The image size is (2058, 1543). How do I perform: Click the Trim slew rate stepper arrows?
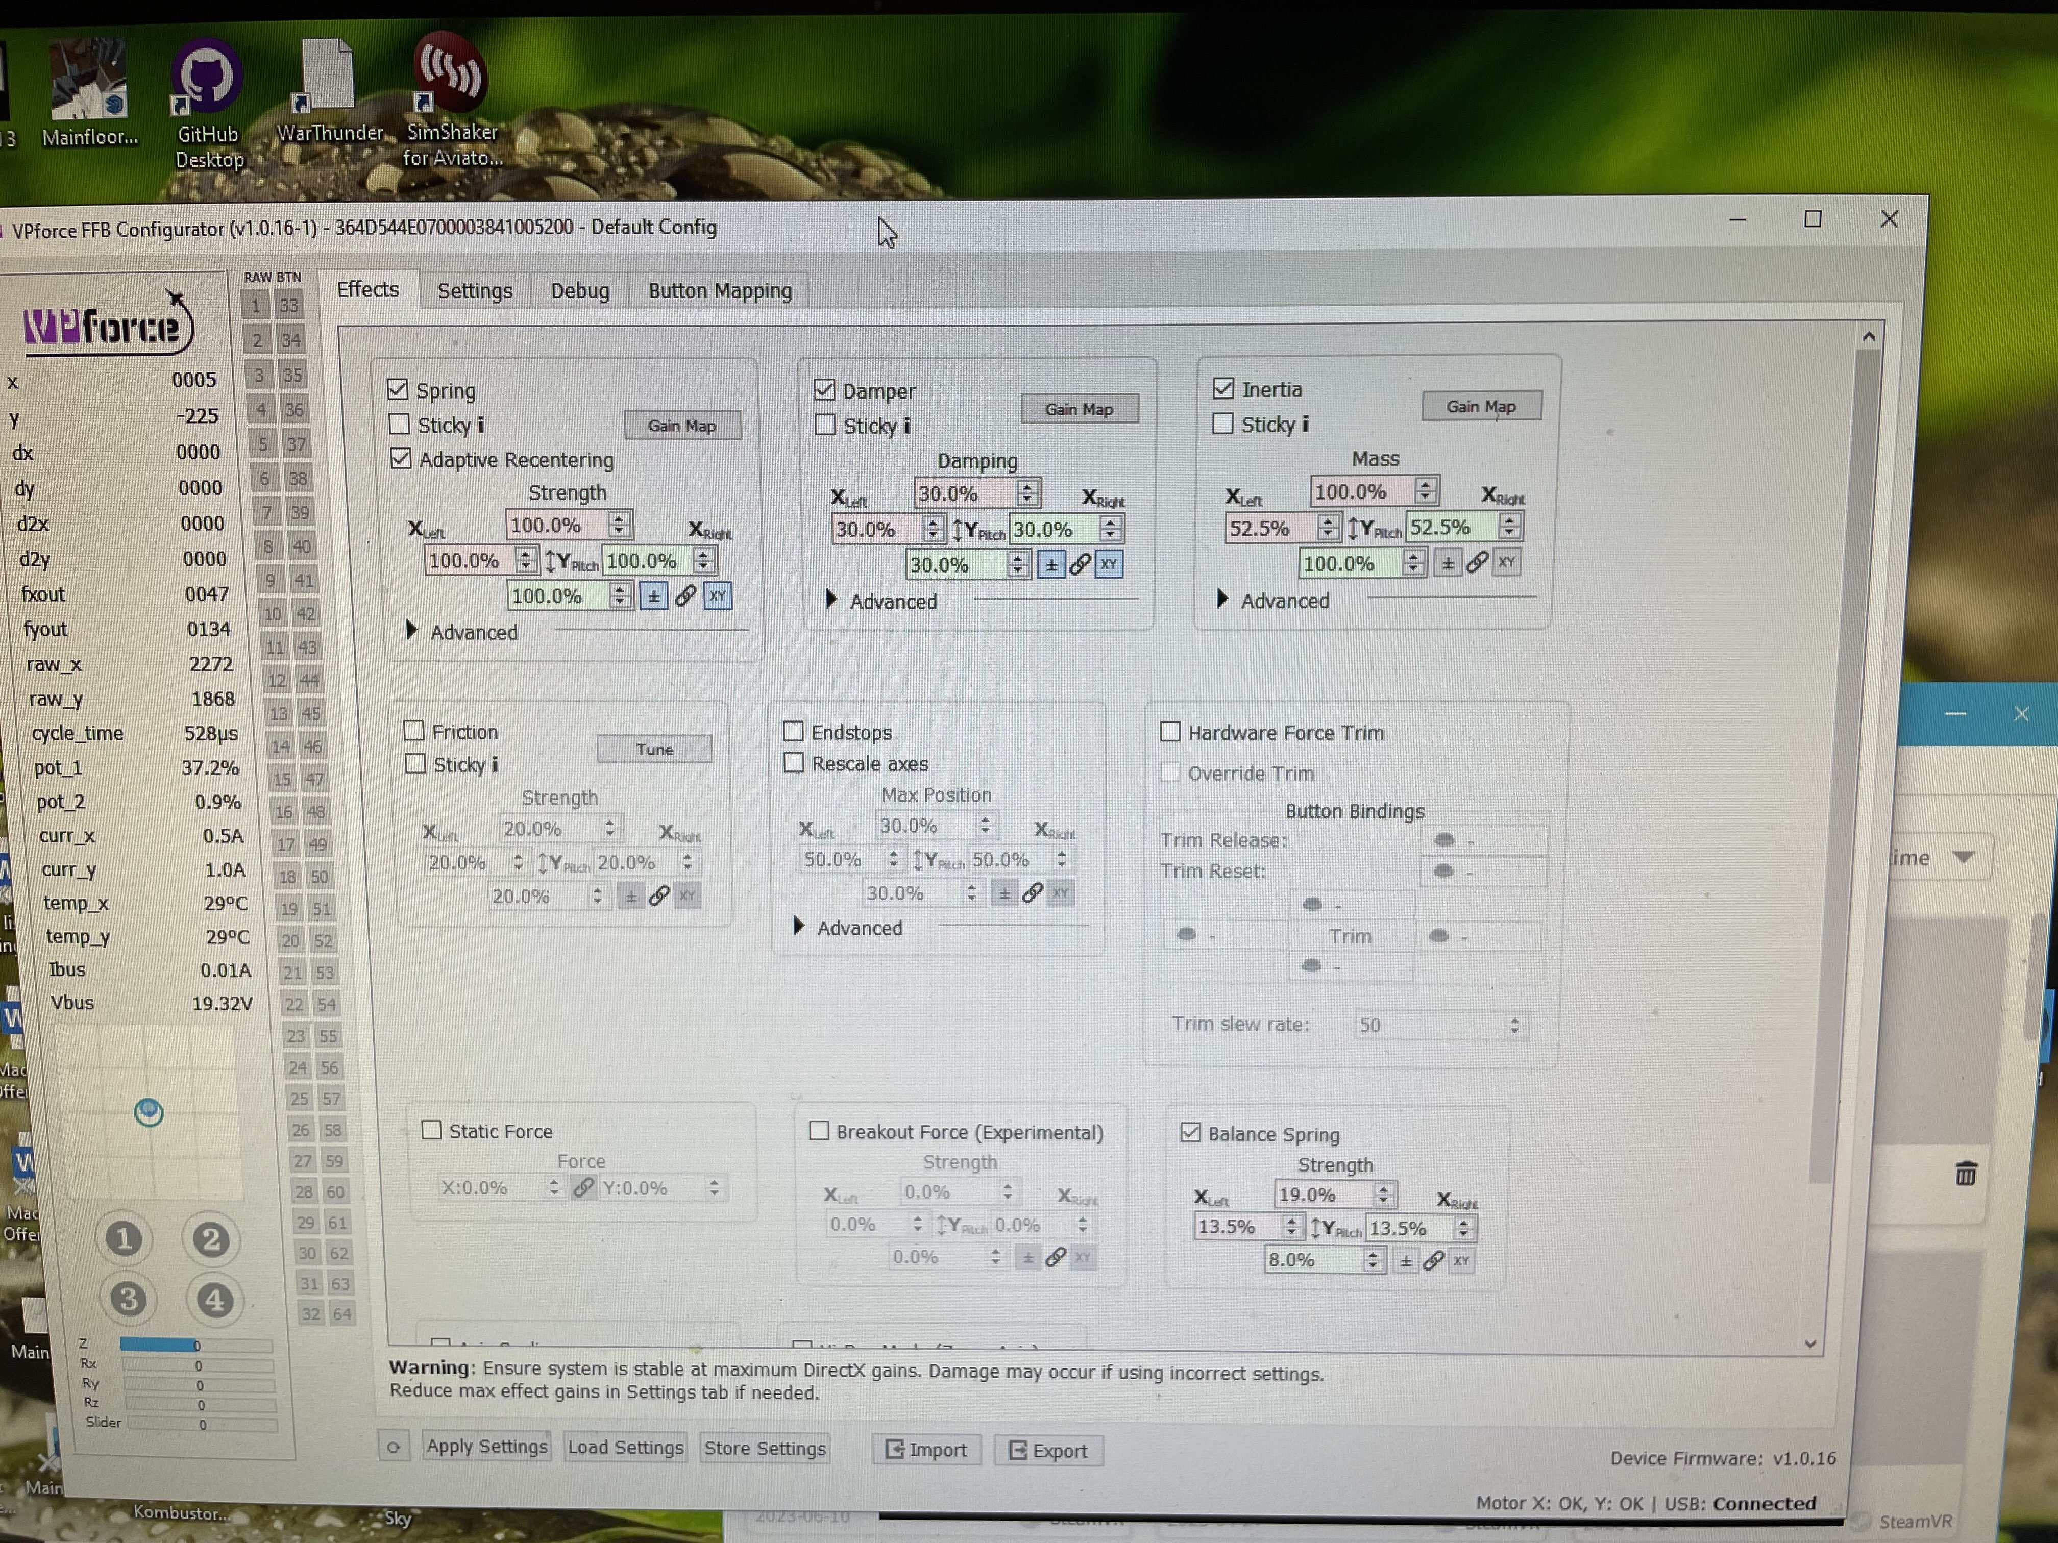click(x=1514, y=1024)
